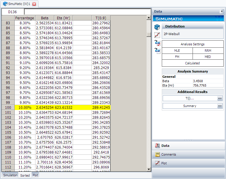226x179 pixels.
Task: Click the Simulate dice icon in control panel
Action: pyautogui.click(x=157, y=27)
